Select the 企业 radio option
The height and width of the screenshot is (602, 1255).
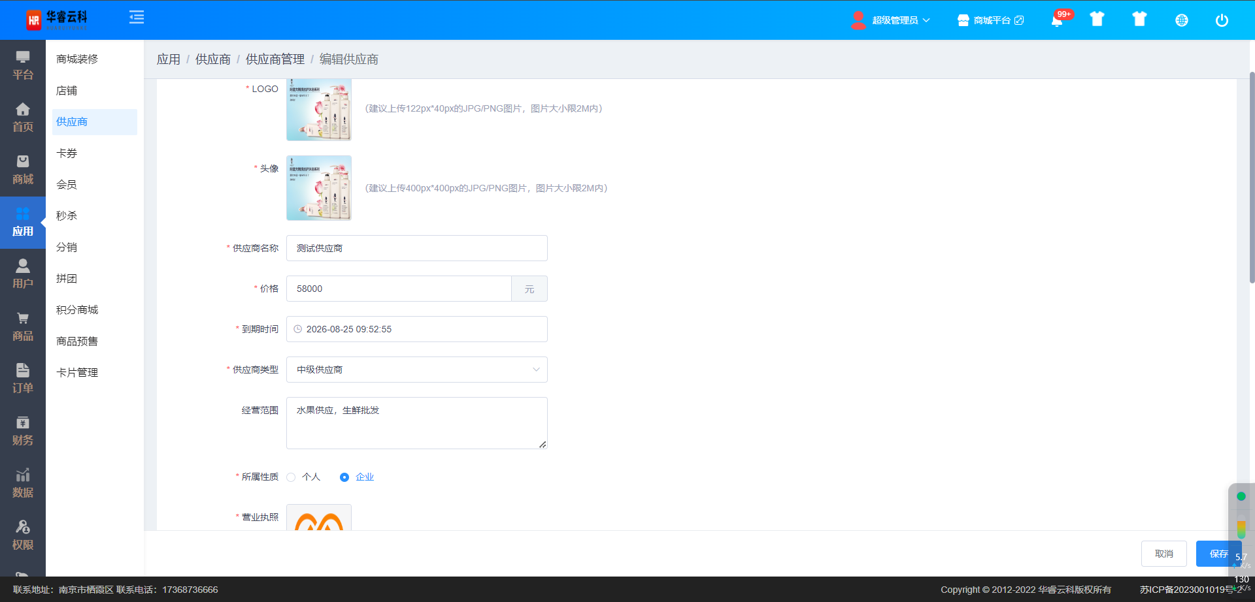344,477
